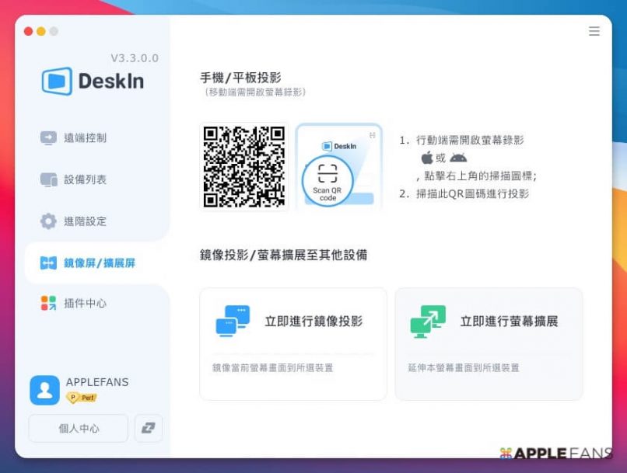Click the 插件中心 plugin center icon
627x473 pixels.
[48, 304]
